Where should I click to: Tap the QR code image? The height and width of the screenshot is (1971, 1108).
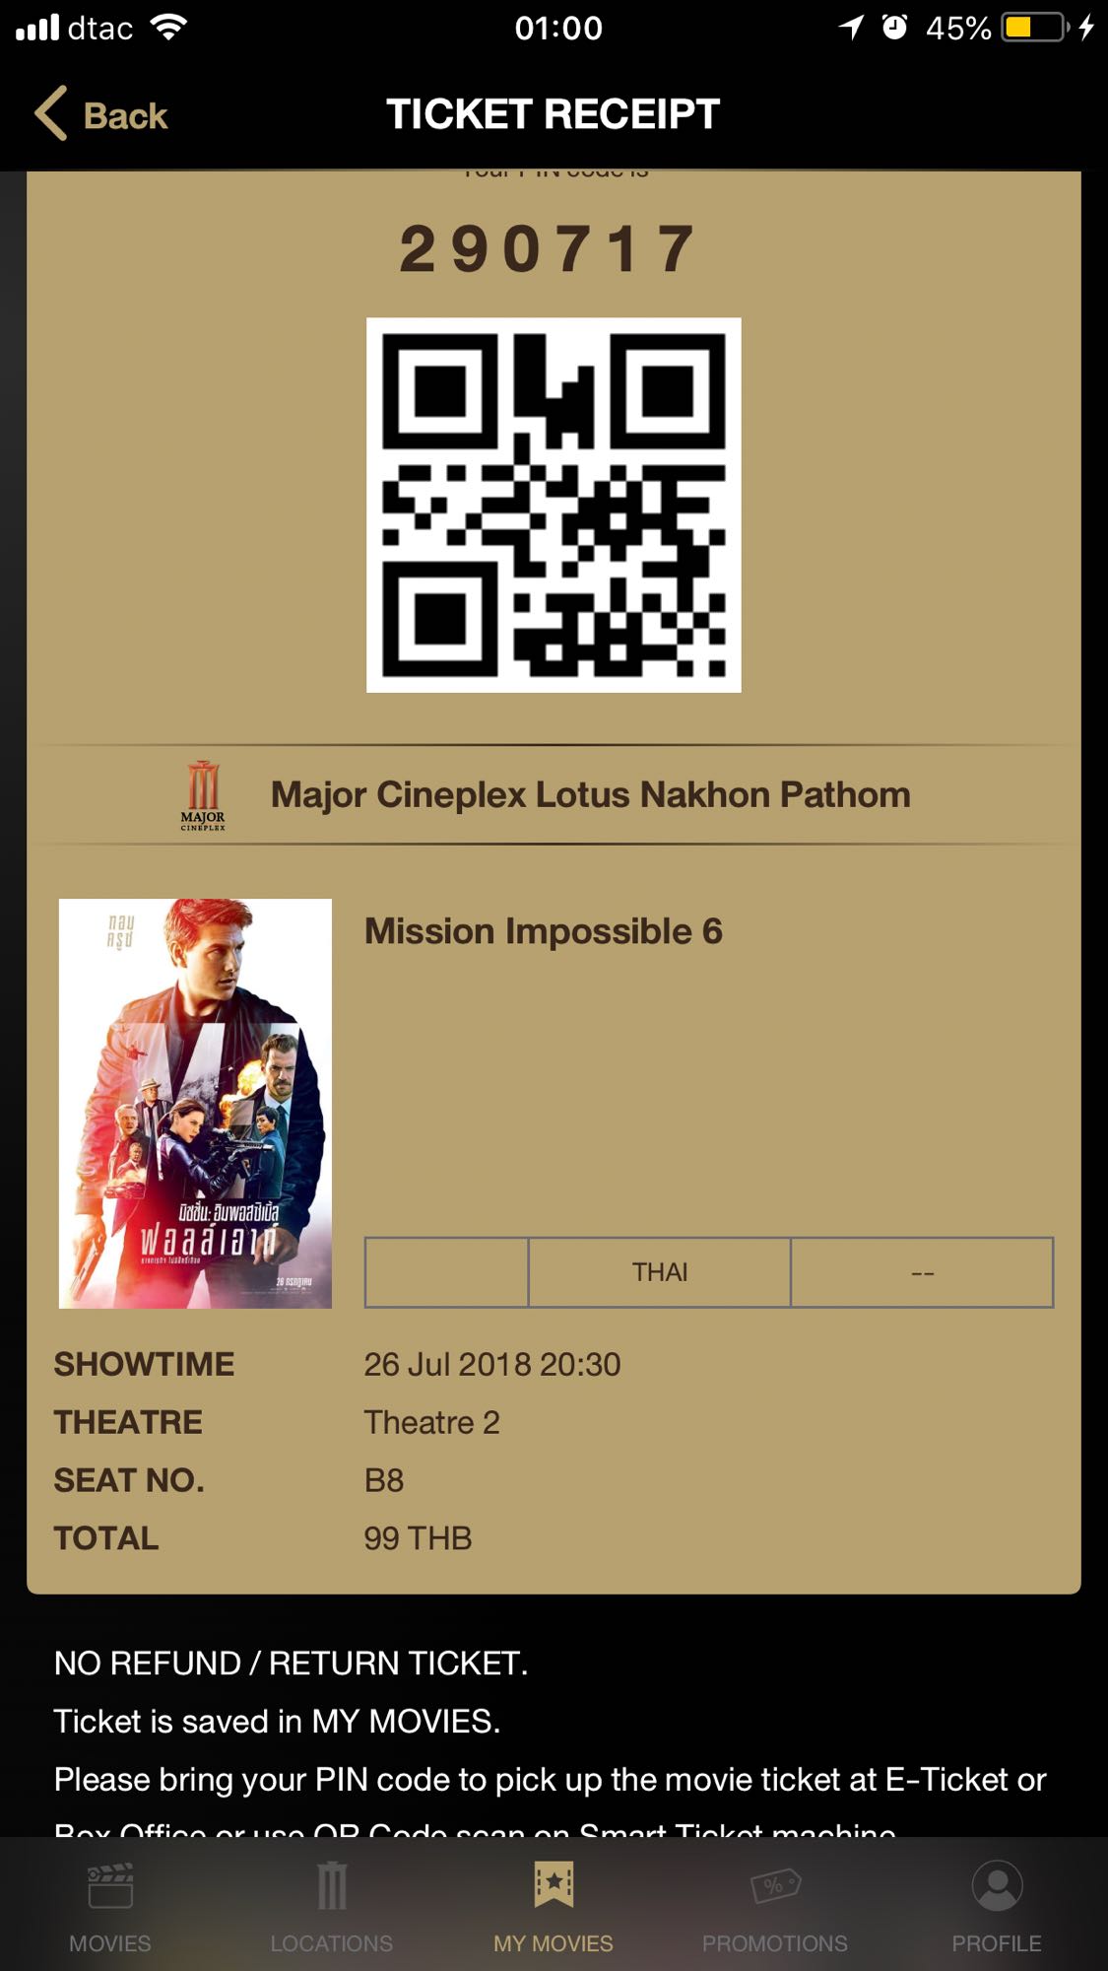tap(554, 505)
